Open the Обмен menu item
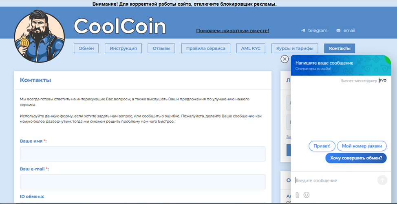The width and height of the screenshot is (397, 204). tap(86, 48)
